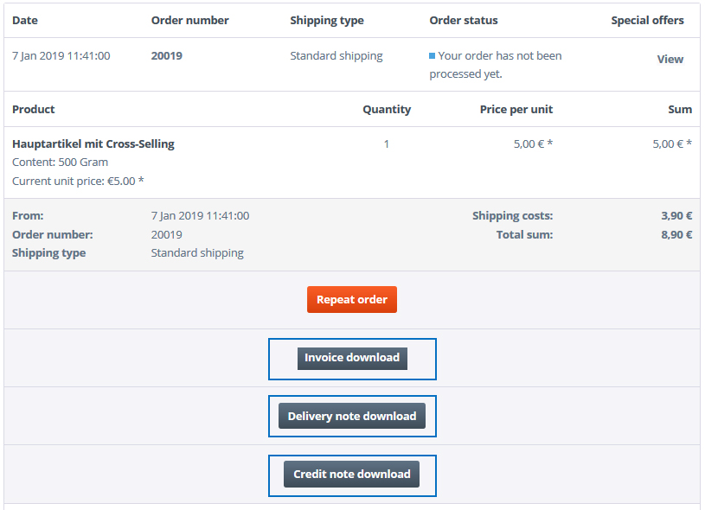Click the Shipping type column header
This screenshot has width=705, height=510.
[x=327, y=21]
